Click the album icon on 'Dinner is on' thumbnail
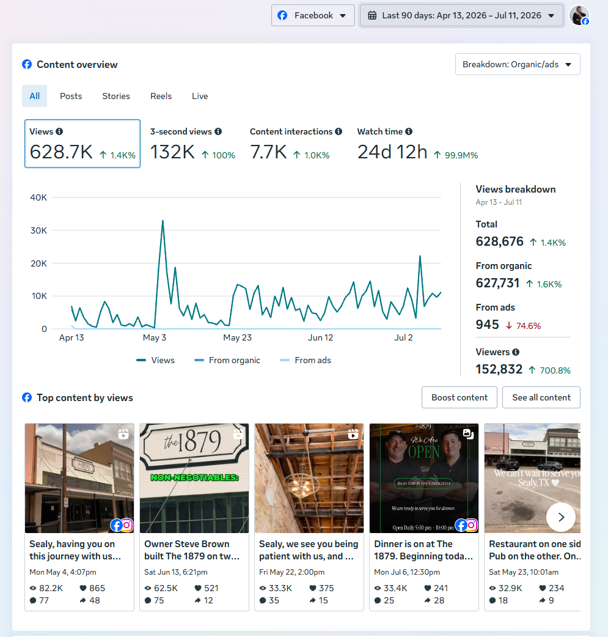 tap(468, 434)
